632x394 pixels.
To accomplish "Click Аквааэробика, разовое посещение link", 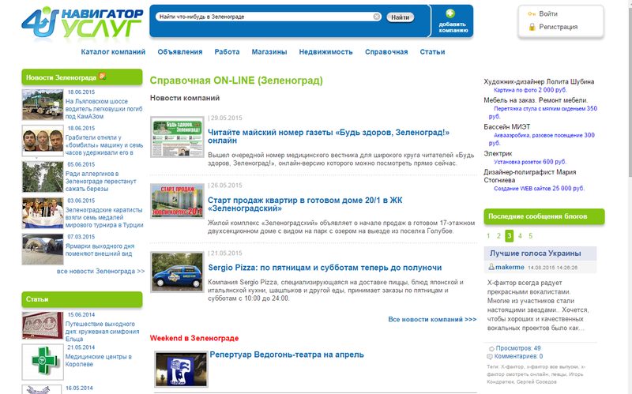I will 542,139.
